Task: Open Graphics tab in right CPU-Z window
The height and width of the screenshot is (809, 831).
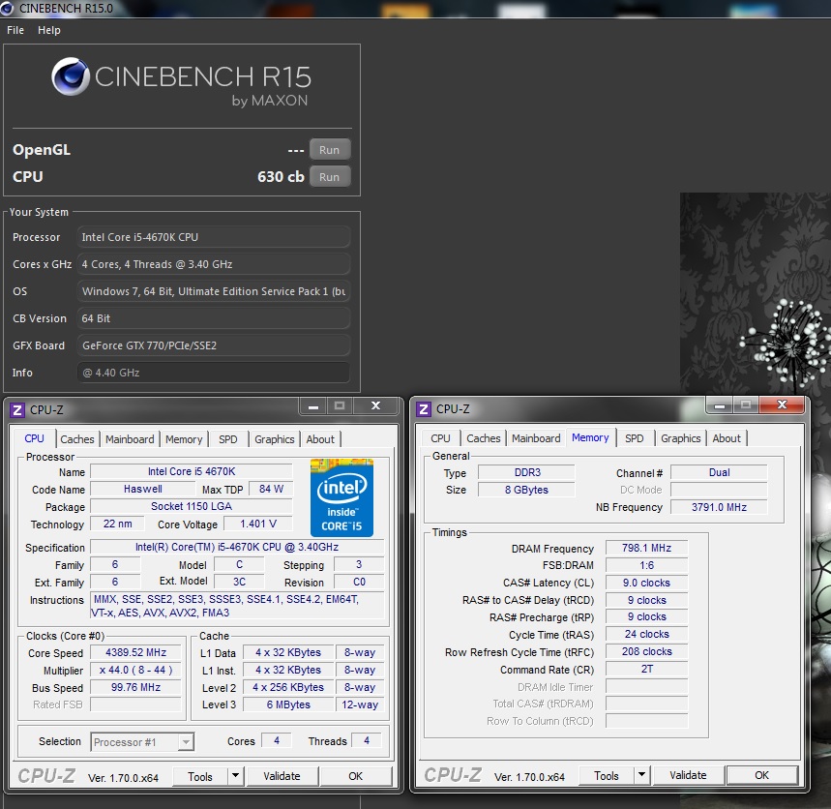Action: click(680, 438)
